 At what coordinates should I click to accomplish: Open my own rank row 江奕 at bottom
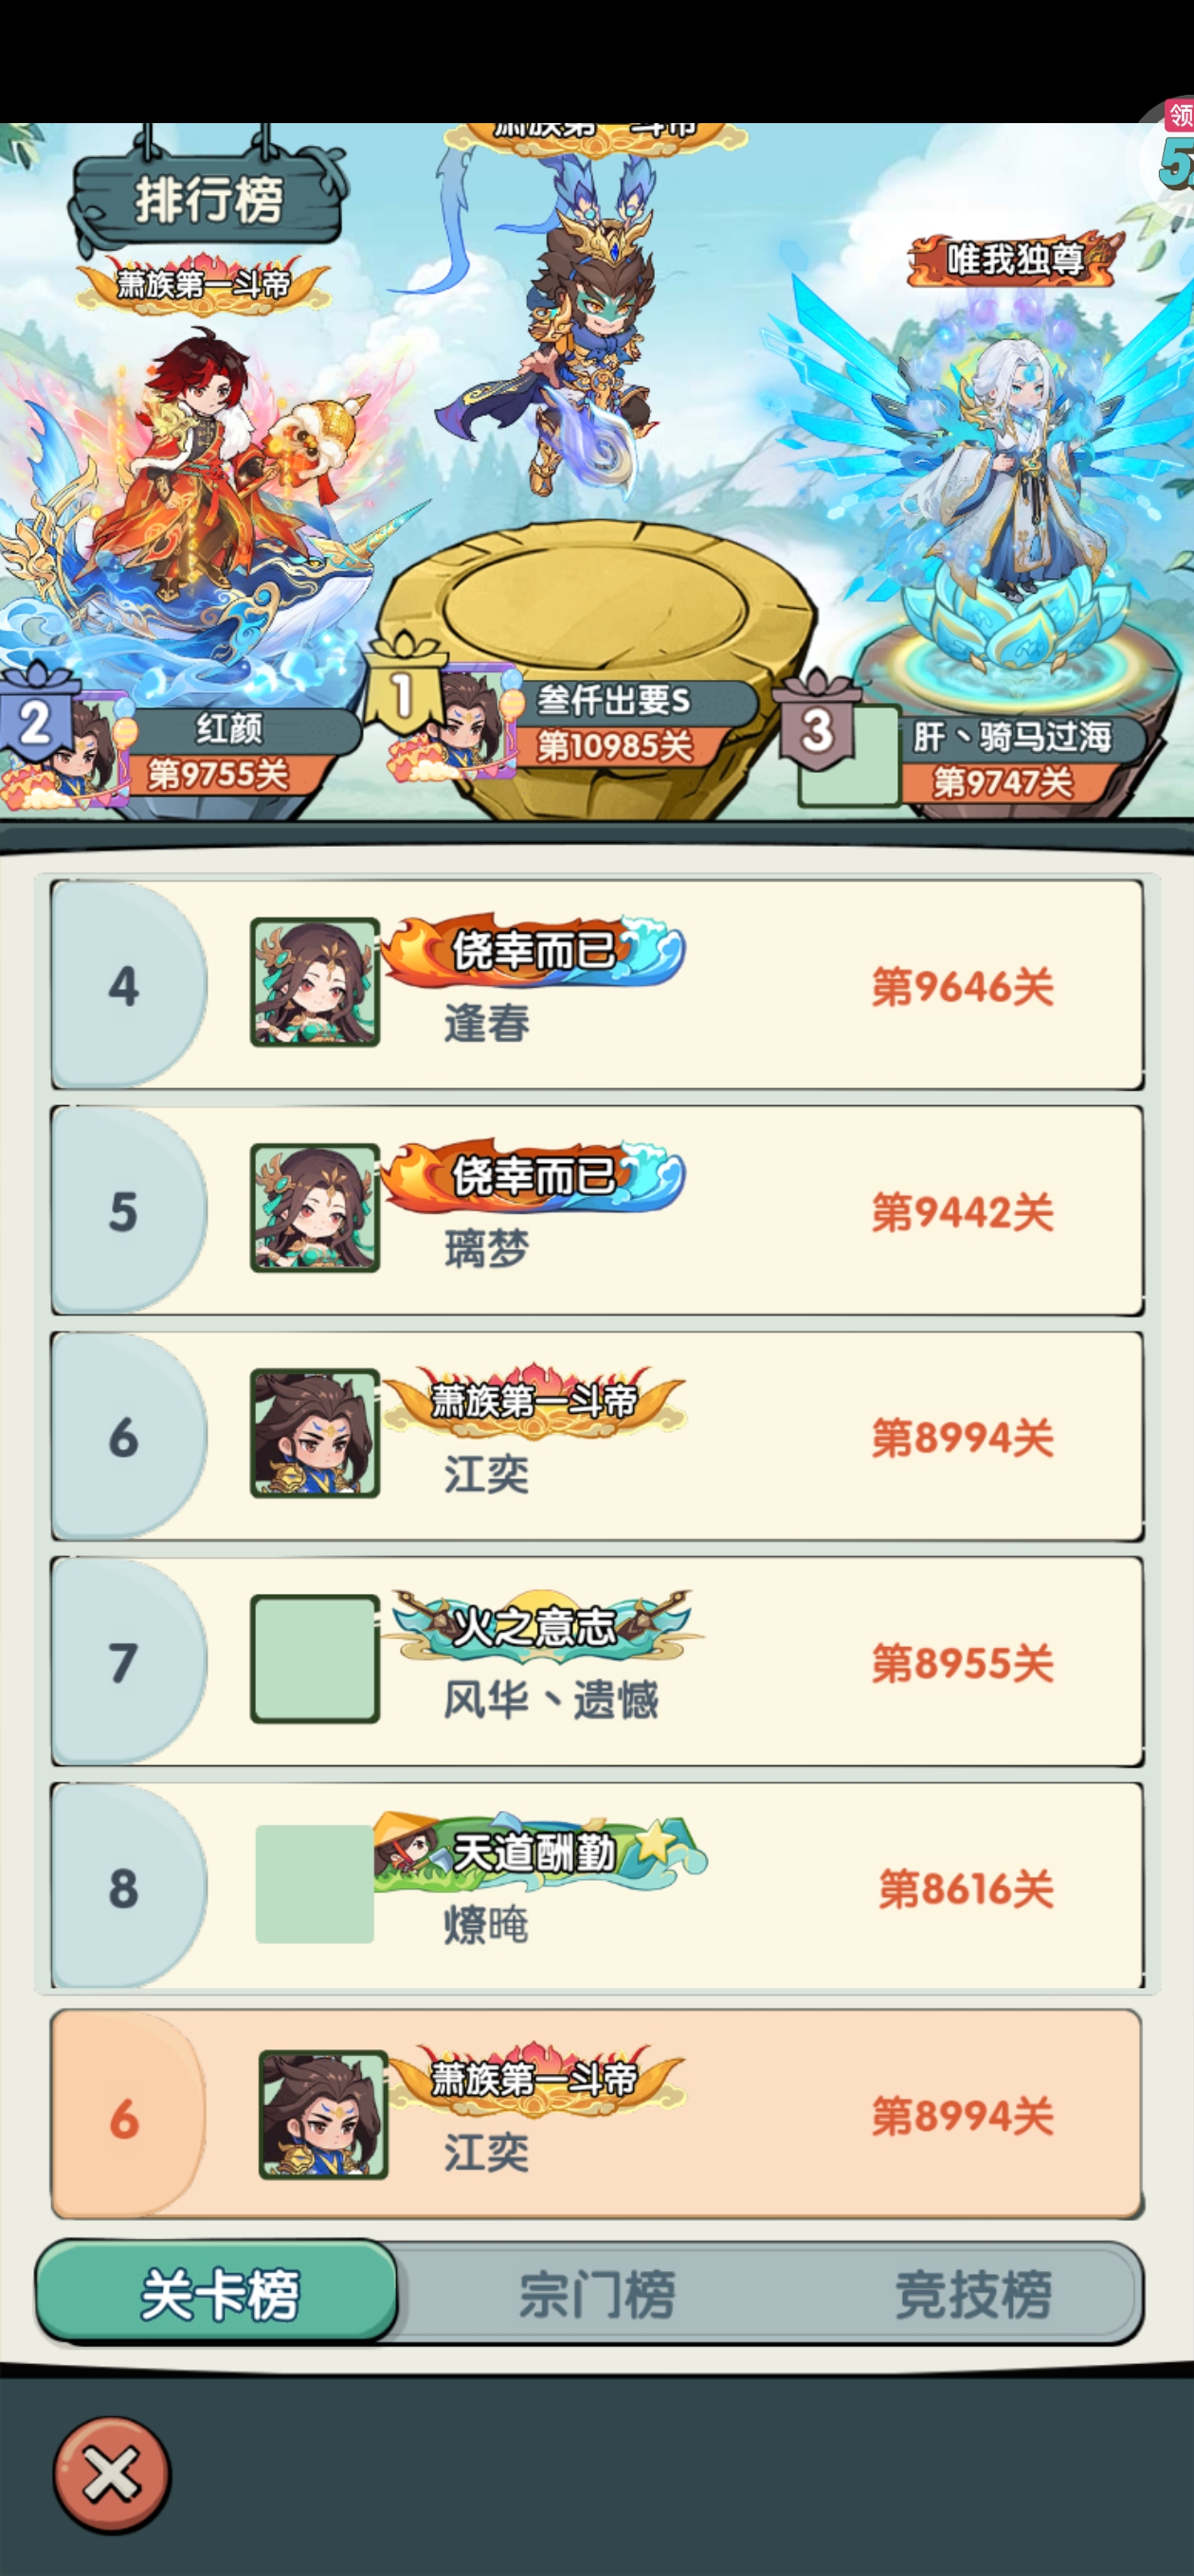click(596, 2114)
